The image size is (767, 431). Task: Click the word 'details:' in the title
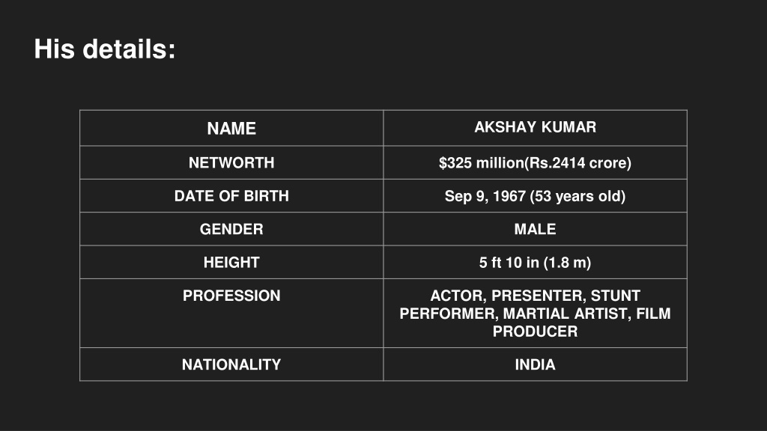point(129,49)
